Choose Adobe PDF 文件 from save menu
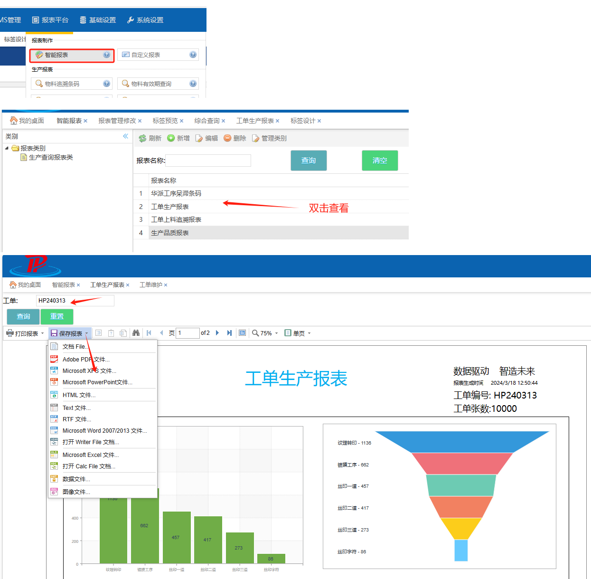This screenshot has height=579, width=591. [86, 360]
